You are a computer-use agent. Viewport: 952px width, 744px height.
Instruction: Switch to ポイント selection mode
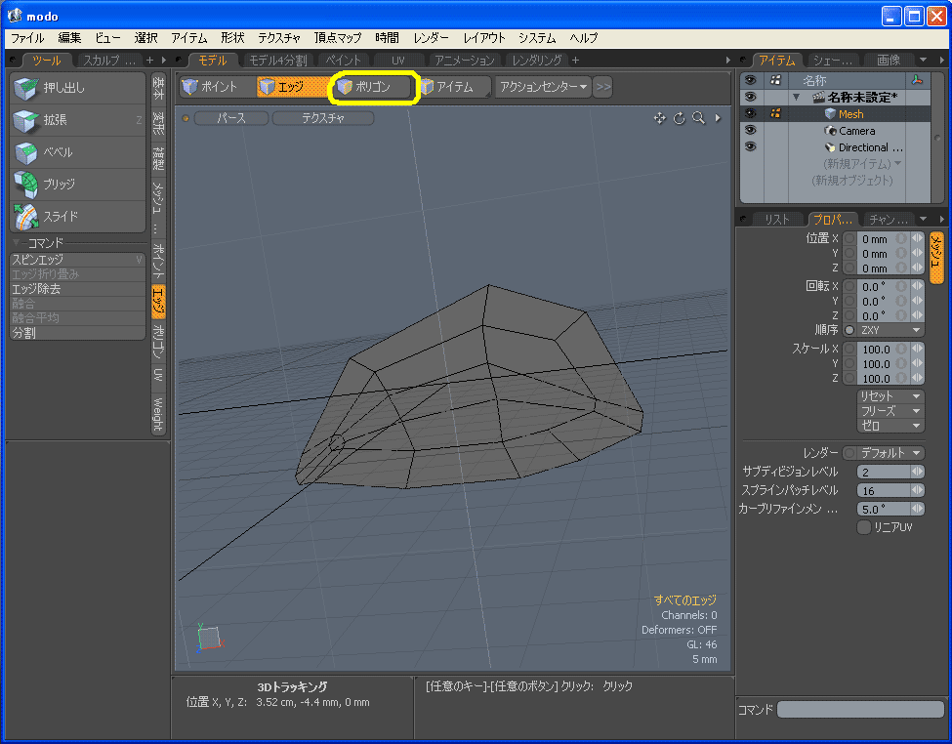(217, 87)
